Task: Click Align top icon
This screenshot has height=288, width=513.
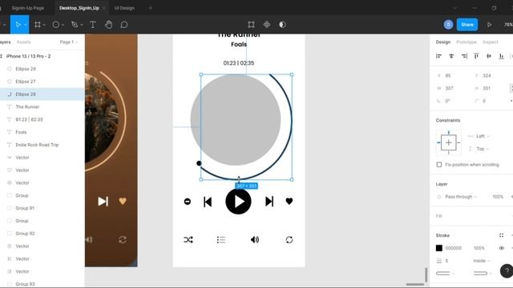Action: pyautogui.click(x=476, y=56)
